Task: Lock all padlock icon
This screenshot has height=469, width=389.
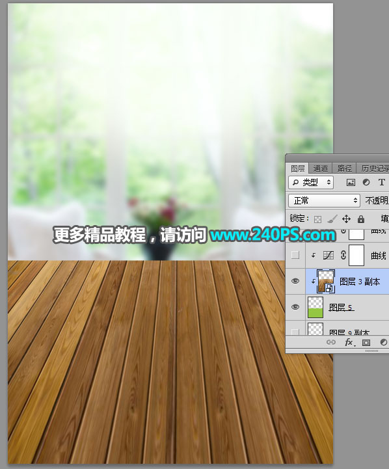Action: tap(361, 219)
